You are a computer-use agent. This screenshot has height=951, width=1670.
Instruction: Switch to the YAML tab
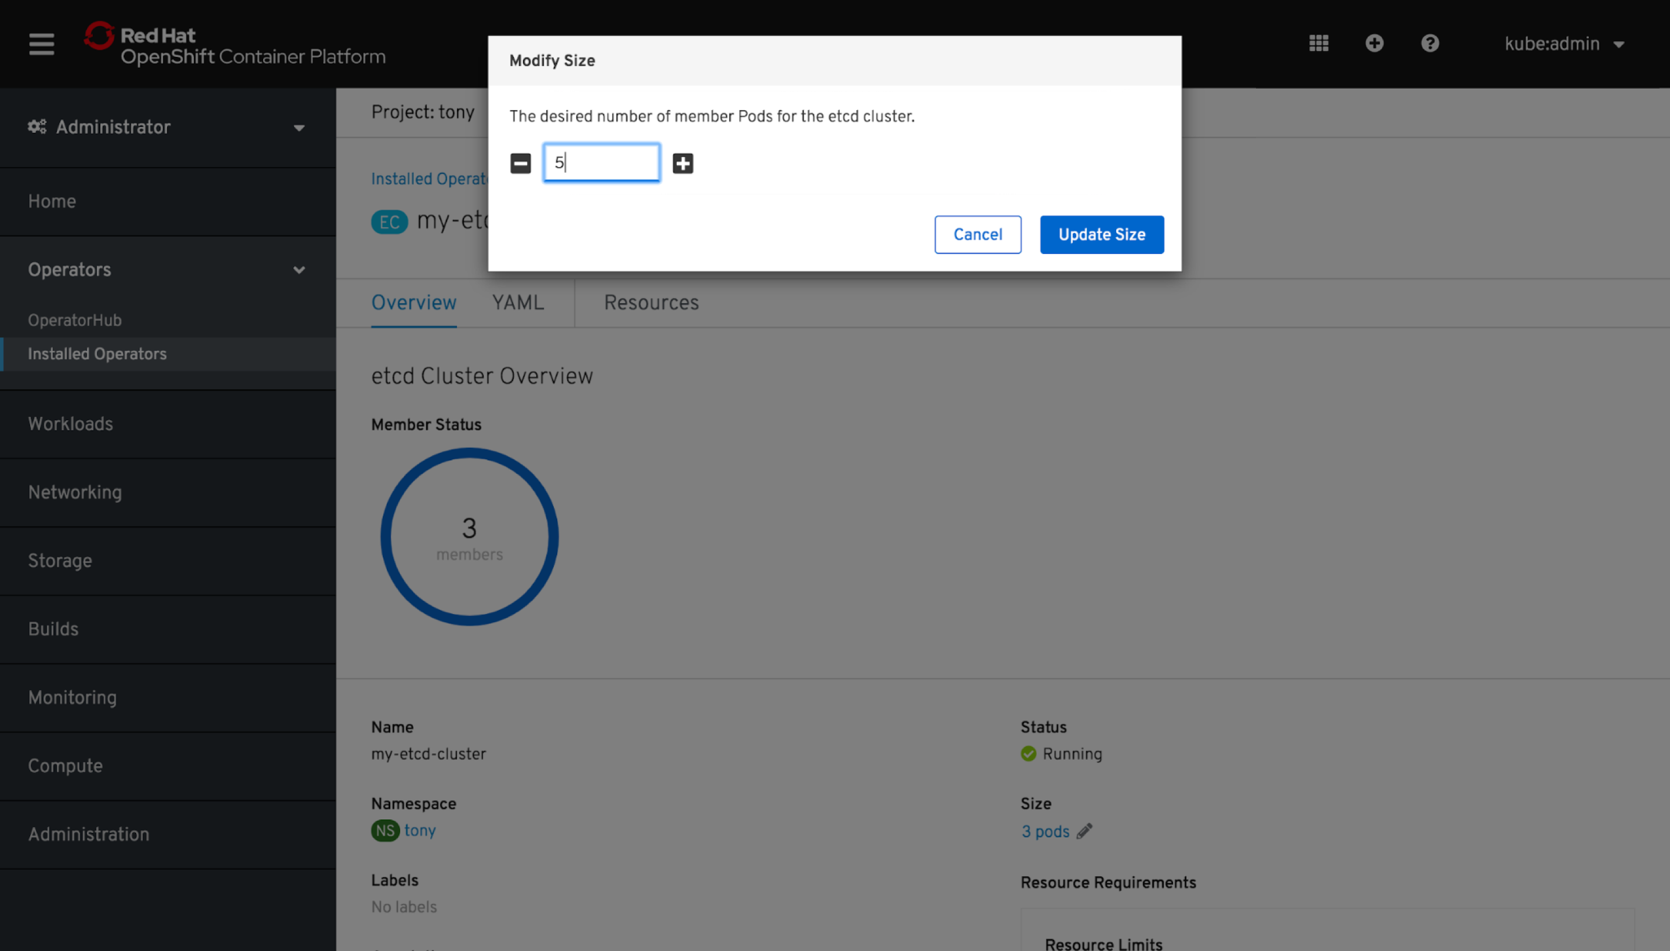click(x=517, y=303)
